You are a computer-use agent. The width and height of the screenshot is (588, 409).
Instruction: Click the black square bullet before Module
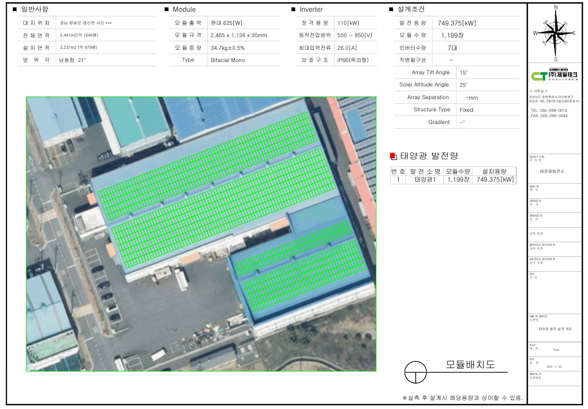pyautogui.click(x=166, y=10)
